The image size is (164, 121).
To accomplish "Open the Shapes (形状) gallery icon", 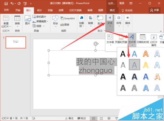I will point(55,18).
